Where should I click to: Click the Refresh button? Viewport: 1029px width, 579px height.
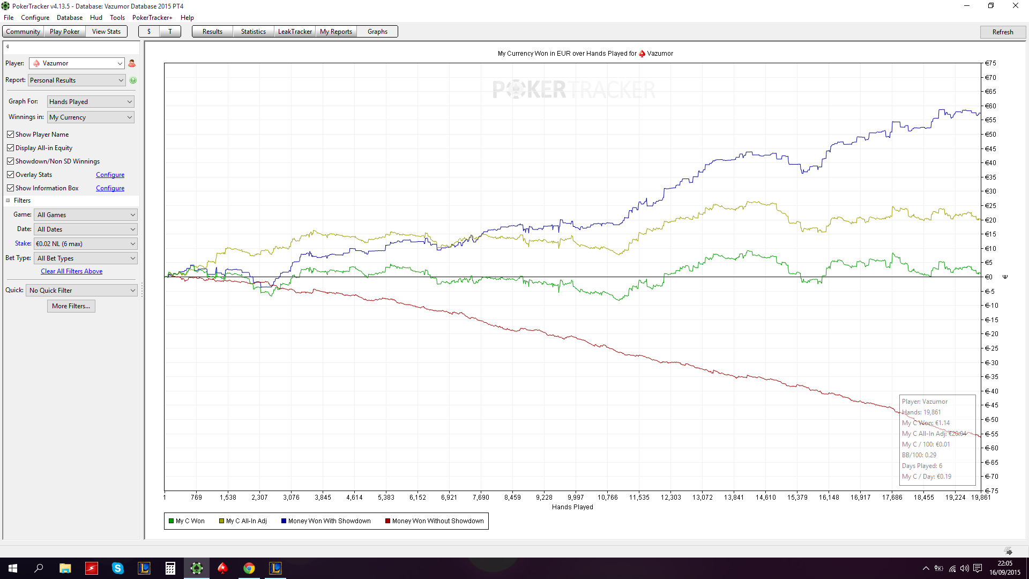1003,32
